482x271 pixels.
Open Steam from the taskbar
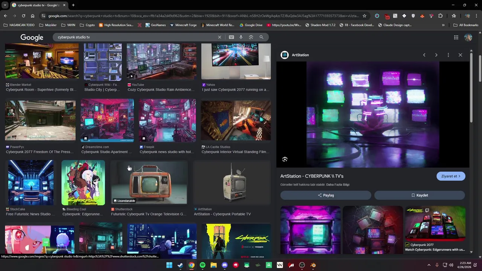pyautogui.click(x=180, y=265)
